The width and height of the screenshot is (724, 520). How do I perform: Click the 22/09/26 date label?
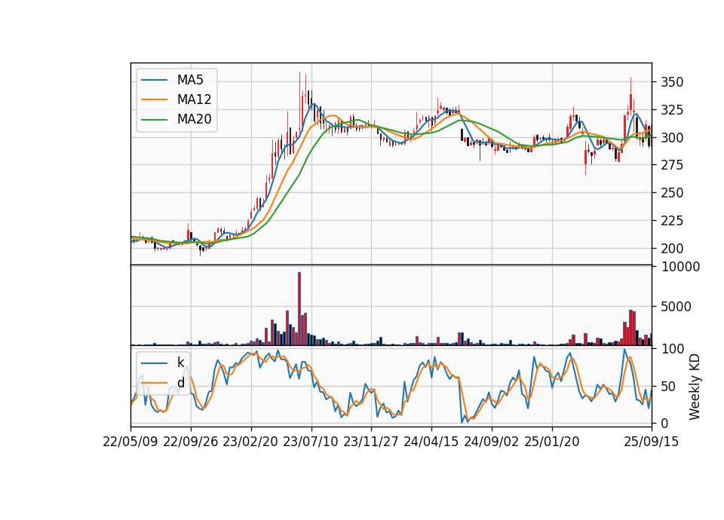191,442
